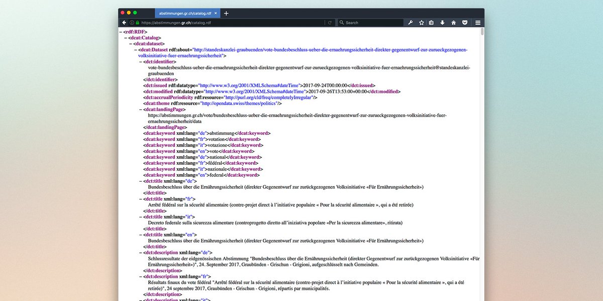
Task: Click the keyword line "abstimmung"
Action: point(207,133)
